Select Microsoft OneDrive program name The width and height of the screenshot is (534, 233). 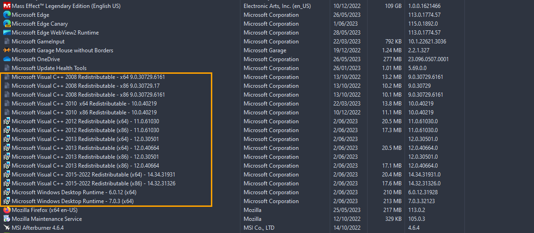(36, 59)
